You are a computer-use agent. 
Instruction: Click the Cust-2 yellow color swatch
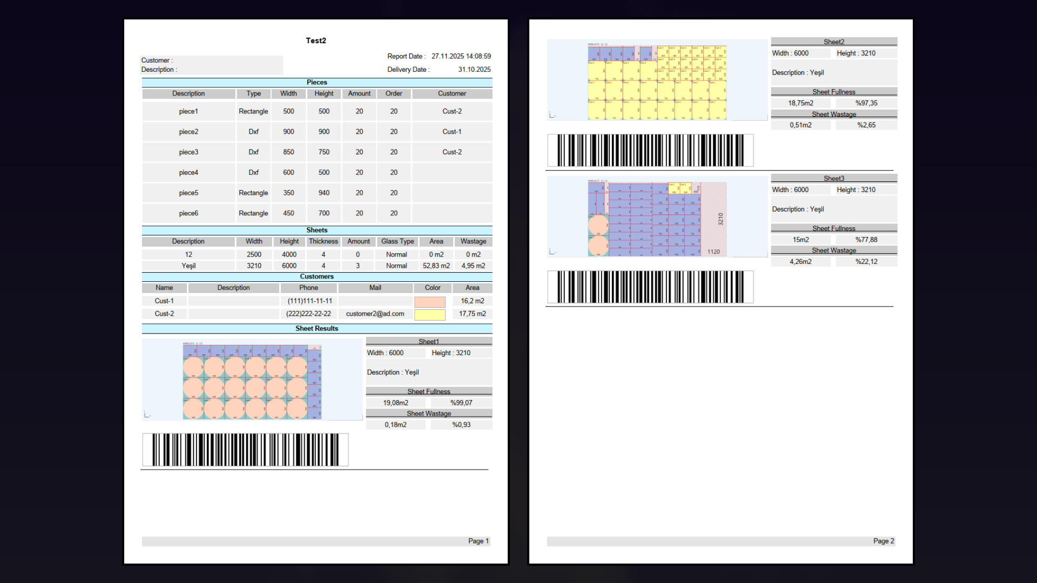point(429,314)
